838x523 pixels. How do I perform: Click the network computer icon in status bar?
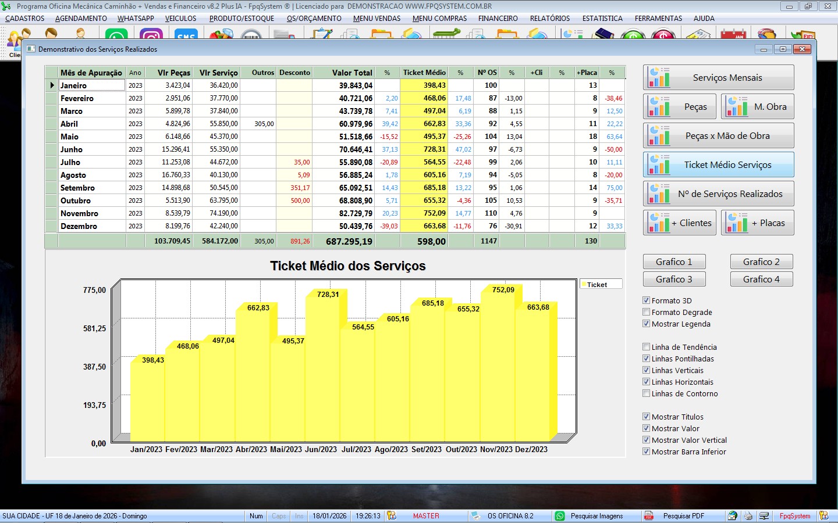coord(764,515)
